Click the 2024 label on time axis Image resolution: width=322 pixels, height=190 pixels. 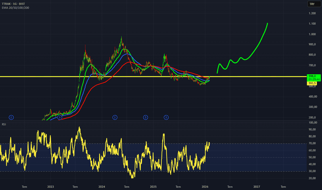[102, 187]
